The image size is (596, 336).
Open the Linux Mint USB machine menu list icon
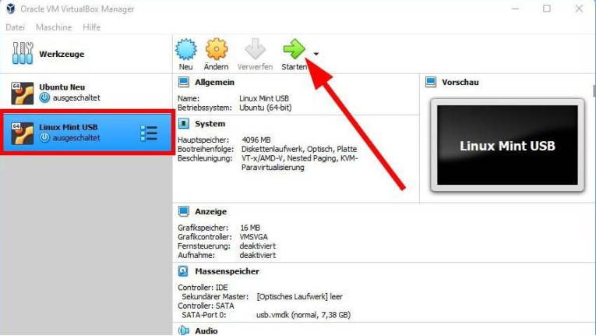click(149, 133)
